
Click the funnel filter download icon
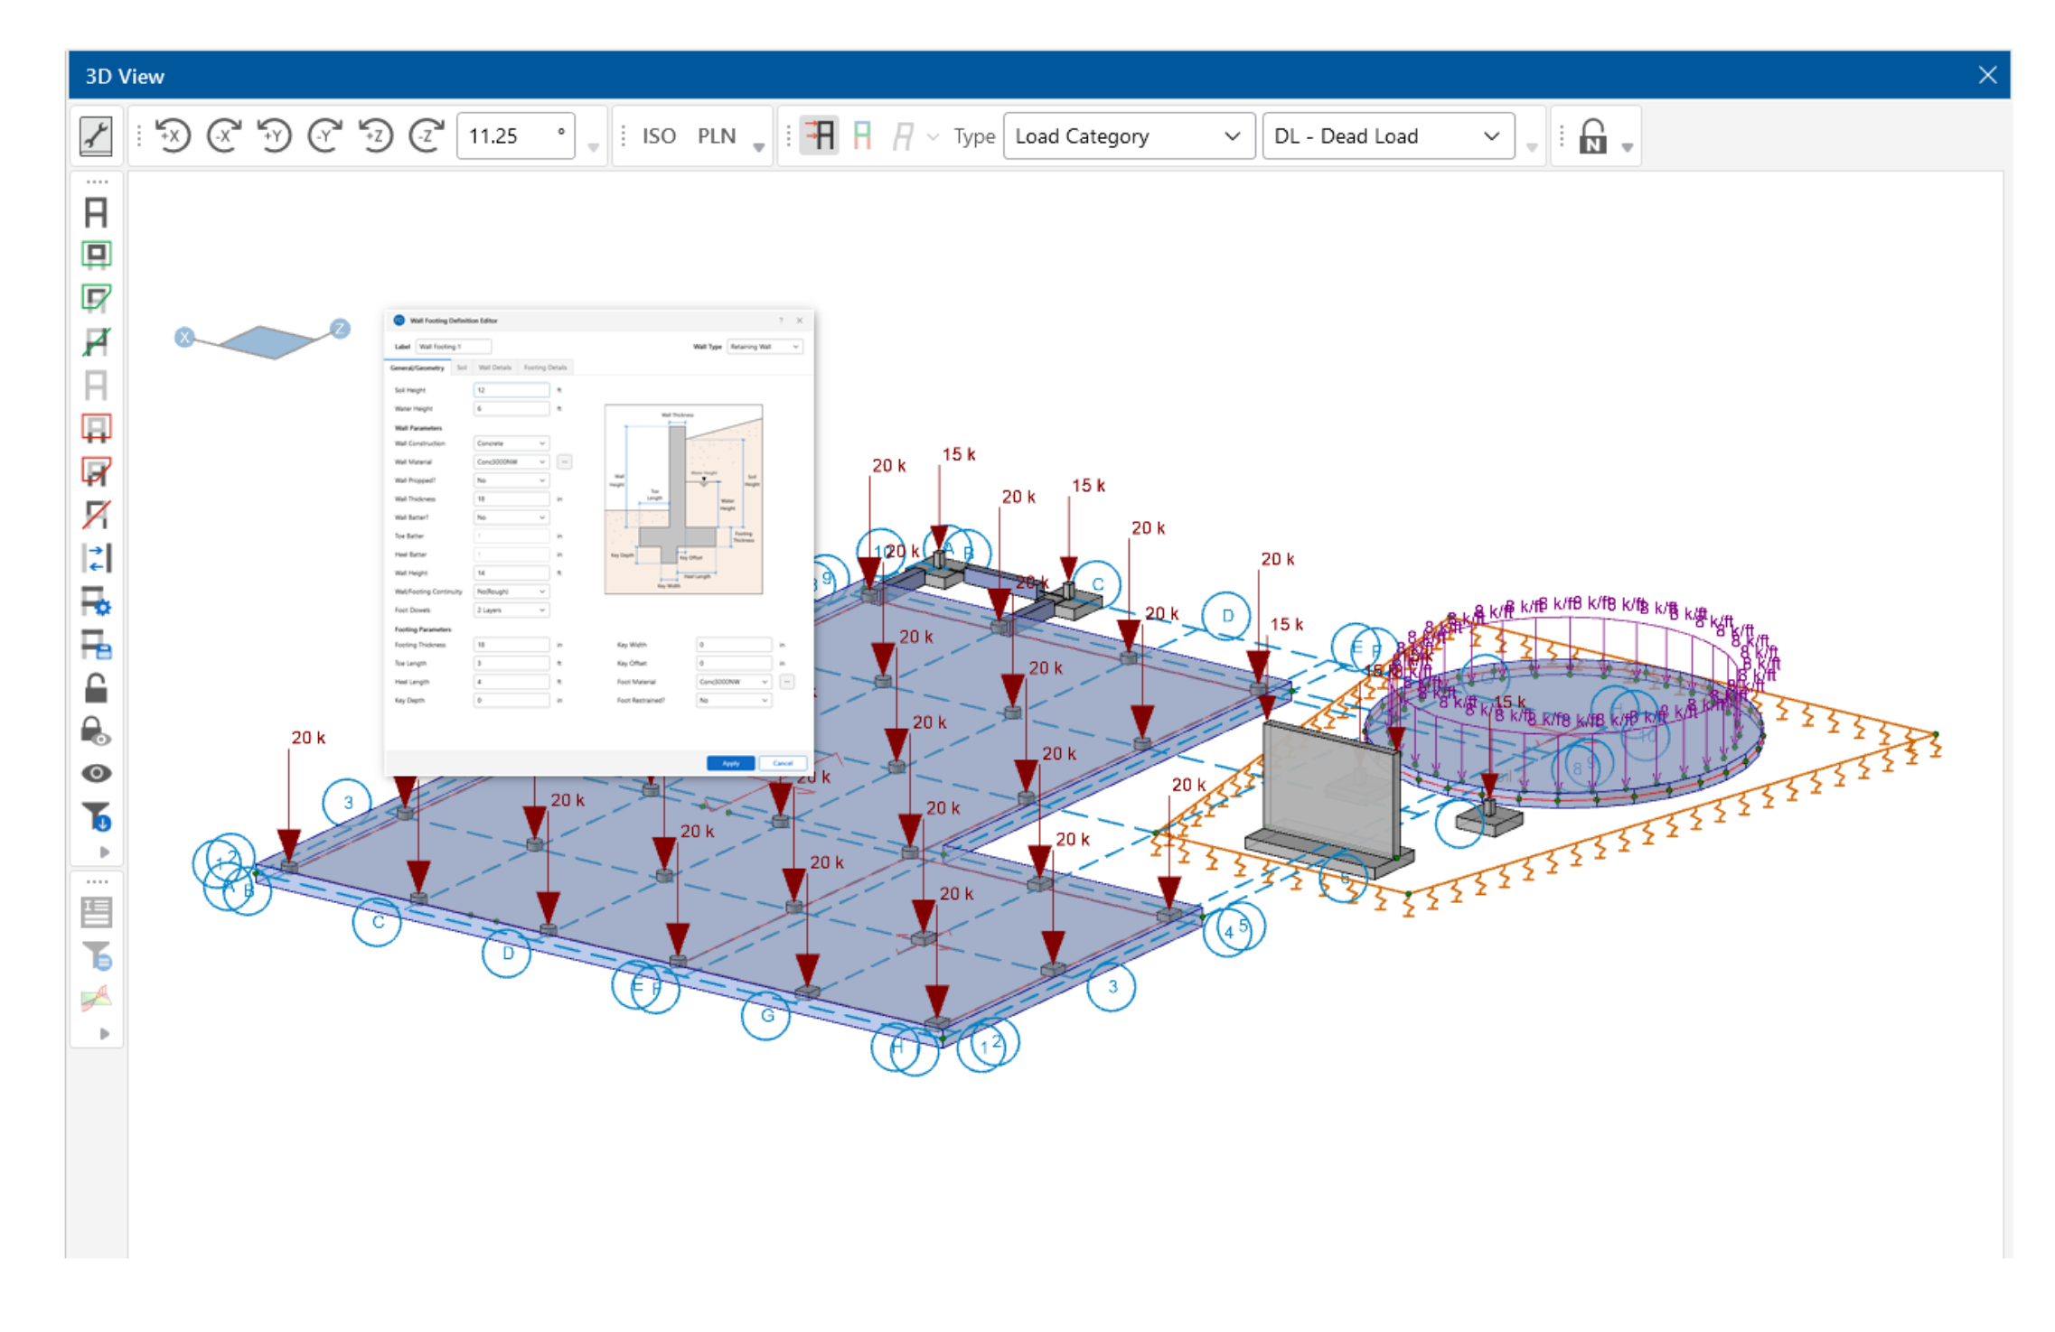pyautogui.click(x=96, y=816)
